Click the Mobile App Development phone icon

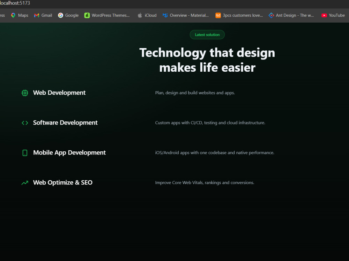pos(25,153)
